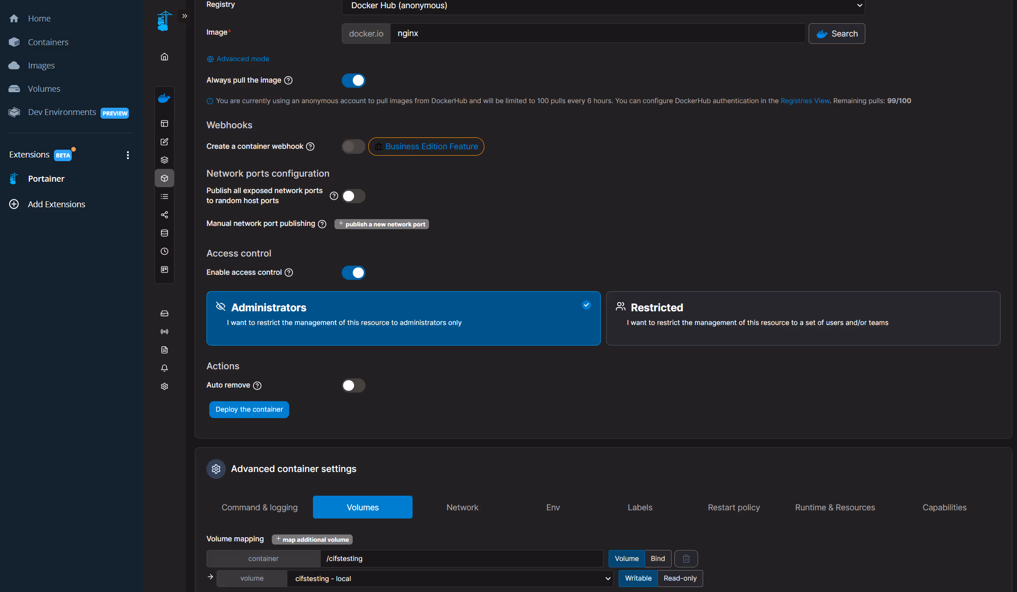Open the Dashboard layout icon
Viewport: 1017px width, 592px height.
pos(164,124)
